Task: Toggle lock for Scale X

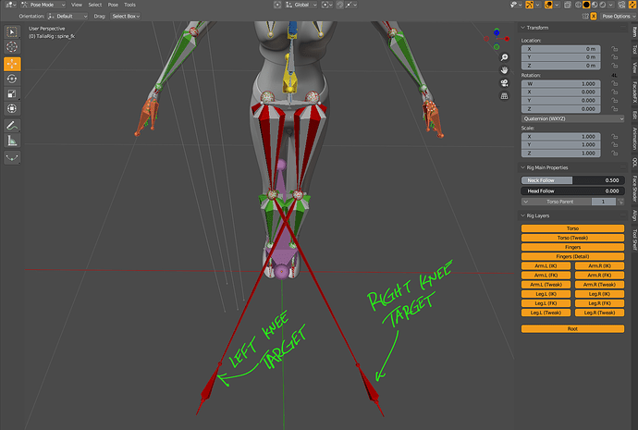Action: pyautogui.click(x=614, y=137)
